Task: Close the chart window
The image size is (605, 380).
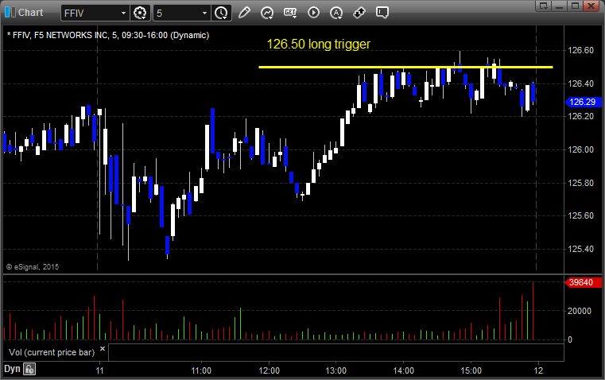Action: (x=591, y=6)
